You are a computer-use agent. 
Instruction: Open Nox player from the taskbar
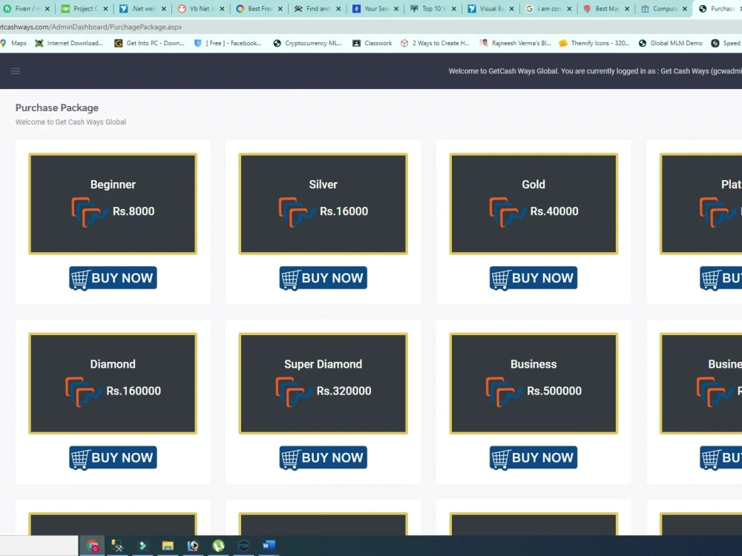point(243,546)
